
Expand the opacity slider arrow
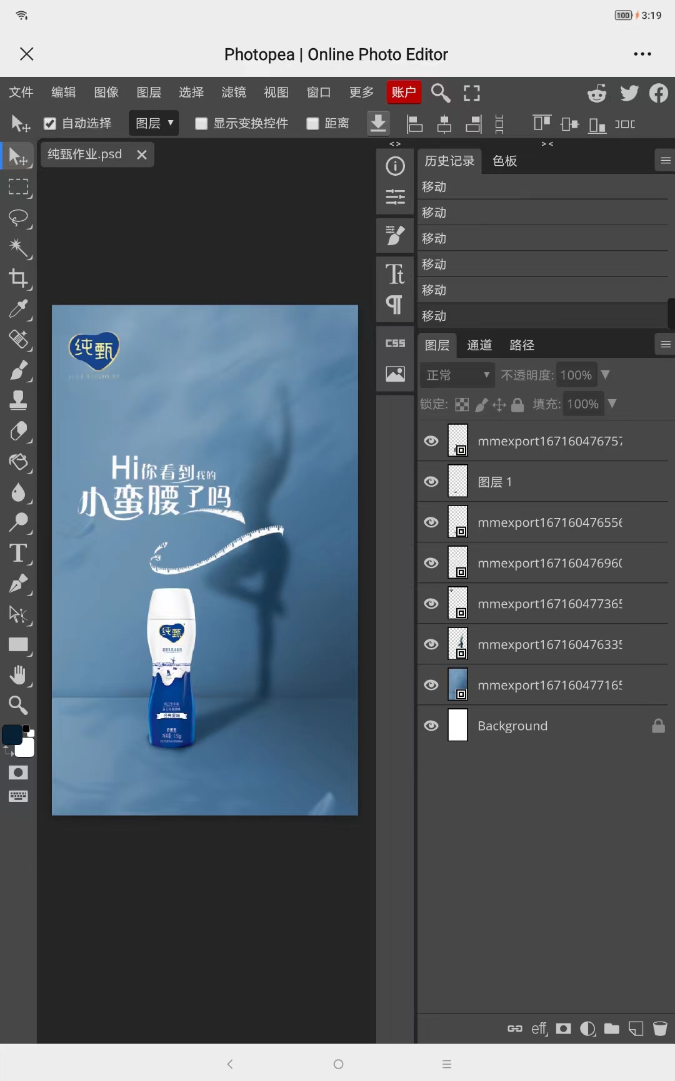coord(605,375)
